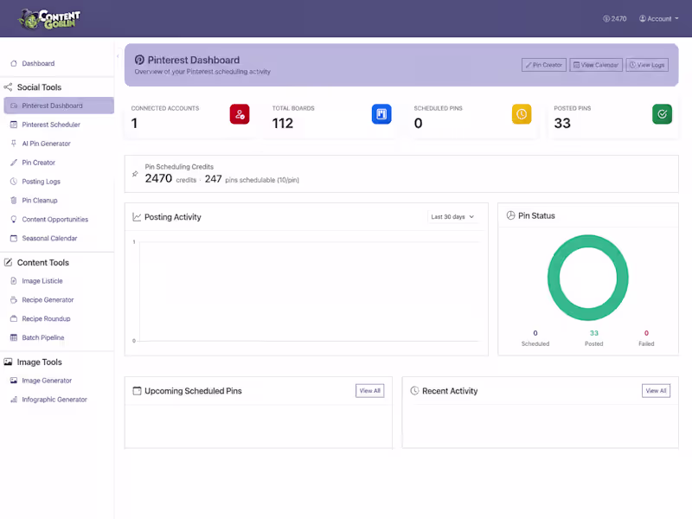Click the pin icon beside Scheduling Credits

[x=135, y=174]
